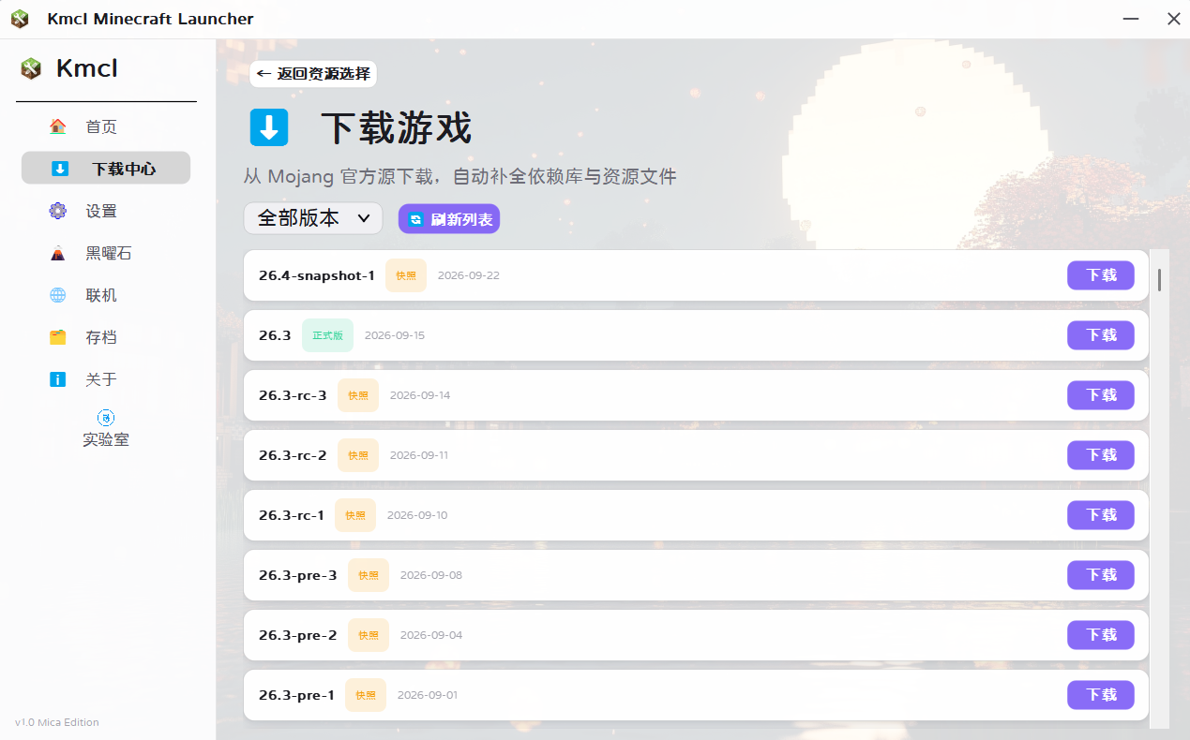Screen dimensions: 1190x740
Task: Click the gear icon beside 设置
Action: tap(58, 211)
